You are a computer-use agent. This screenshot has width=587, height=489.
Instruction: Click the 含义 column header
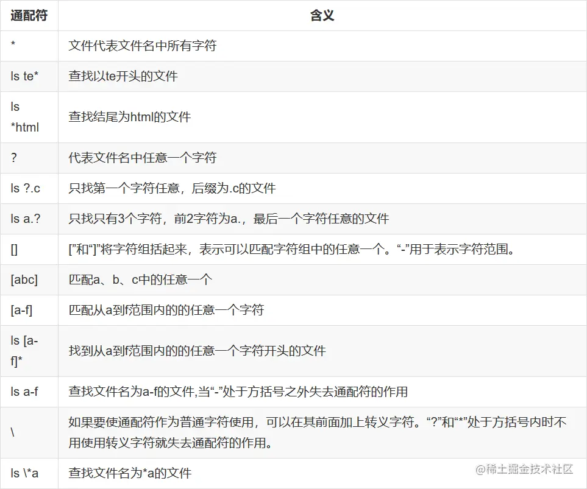(x=322, y=15)
